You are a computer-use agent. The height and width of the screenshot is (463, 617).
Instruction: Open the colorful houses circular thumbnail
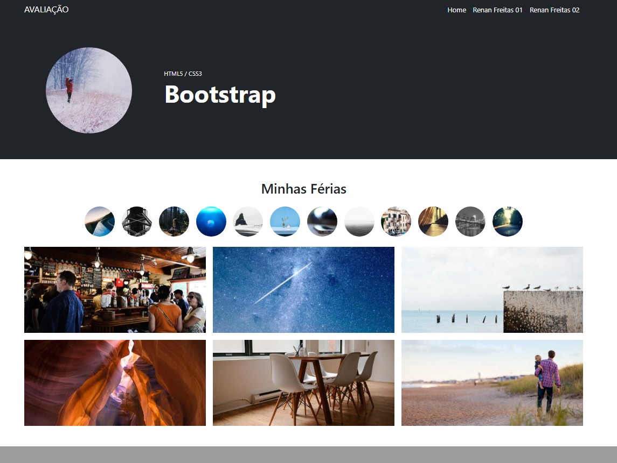pos(396,221)
